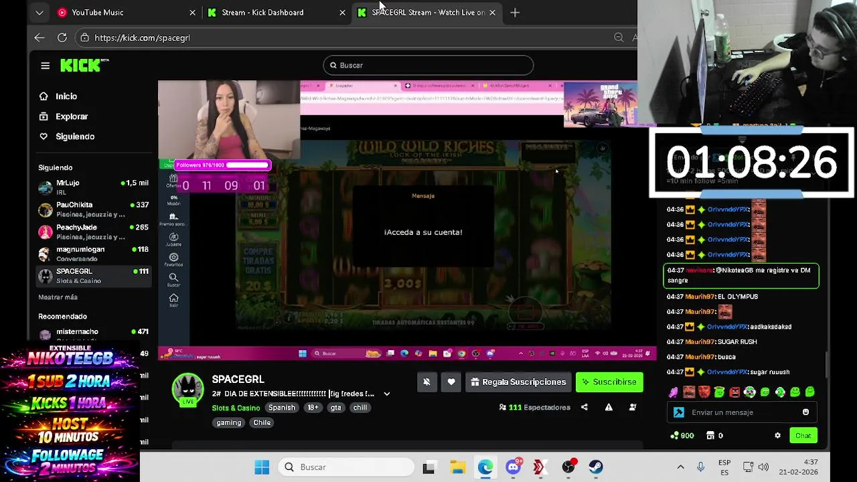Expand the stream title chevron
The image size is (857, 482).
[386, 394]
